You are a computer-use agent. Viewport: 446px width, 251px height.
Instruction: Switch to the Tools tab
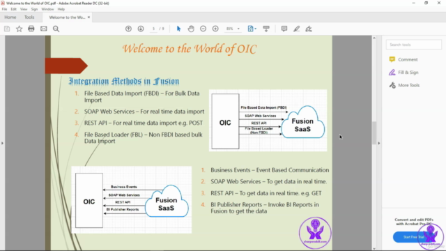coord(29,17)
